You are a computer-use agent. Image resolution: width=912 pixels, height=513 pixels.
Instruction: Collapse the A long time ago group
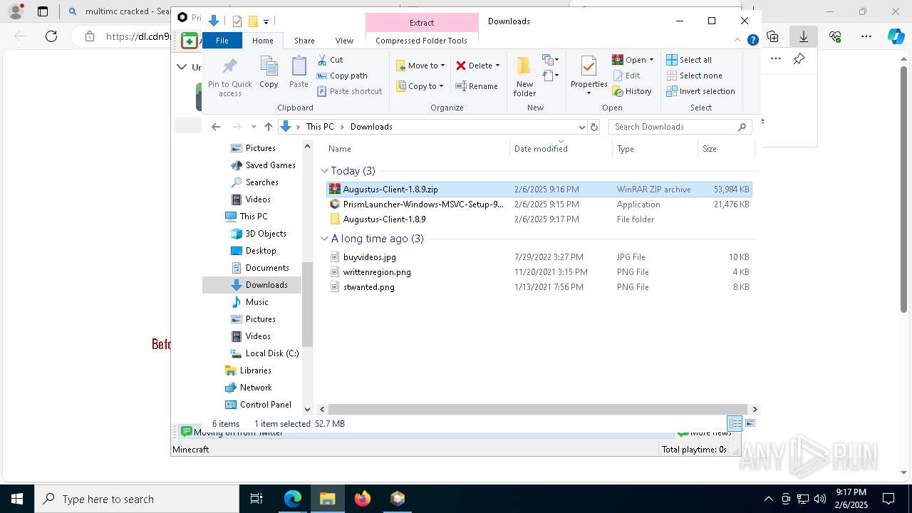(x=324, y=239)
